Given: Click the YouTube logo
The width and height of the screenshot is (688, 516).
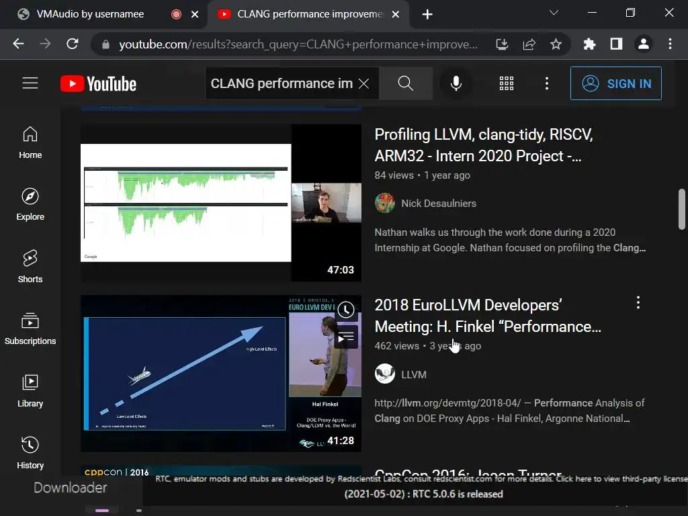Looking at the screenshot, I should [98, 84].
